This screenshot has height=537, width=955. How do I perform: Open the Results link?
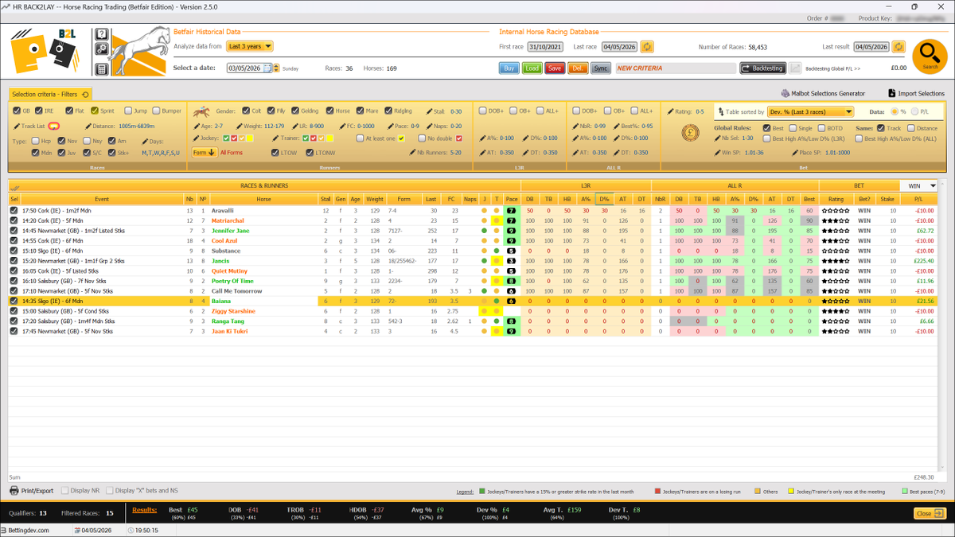(144, 508)
